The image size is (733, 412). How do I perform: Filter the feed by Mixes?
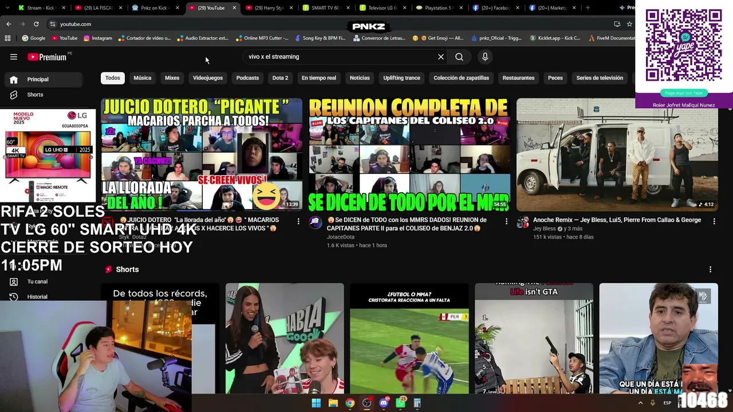tap(172, 78)
